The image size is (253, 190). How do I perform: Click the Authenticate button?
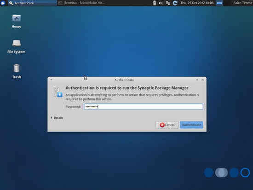coord(191,125)
